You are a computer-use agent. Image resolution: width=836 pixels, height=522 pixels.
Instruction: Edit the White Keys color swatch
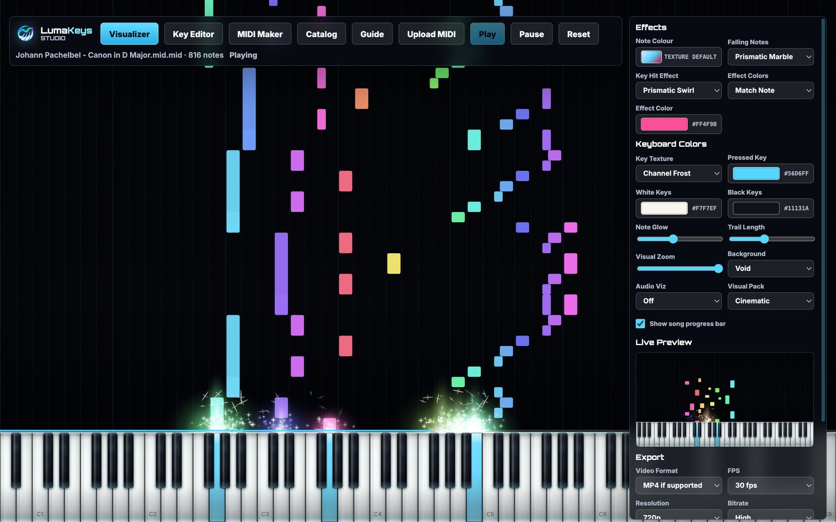[x=664, y=208]
